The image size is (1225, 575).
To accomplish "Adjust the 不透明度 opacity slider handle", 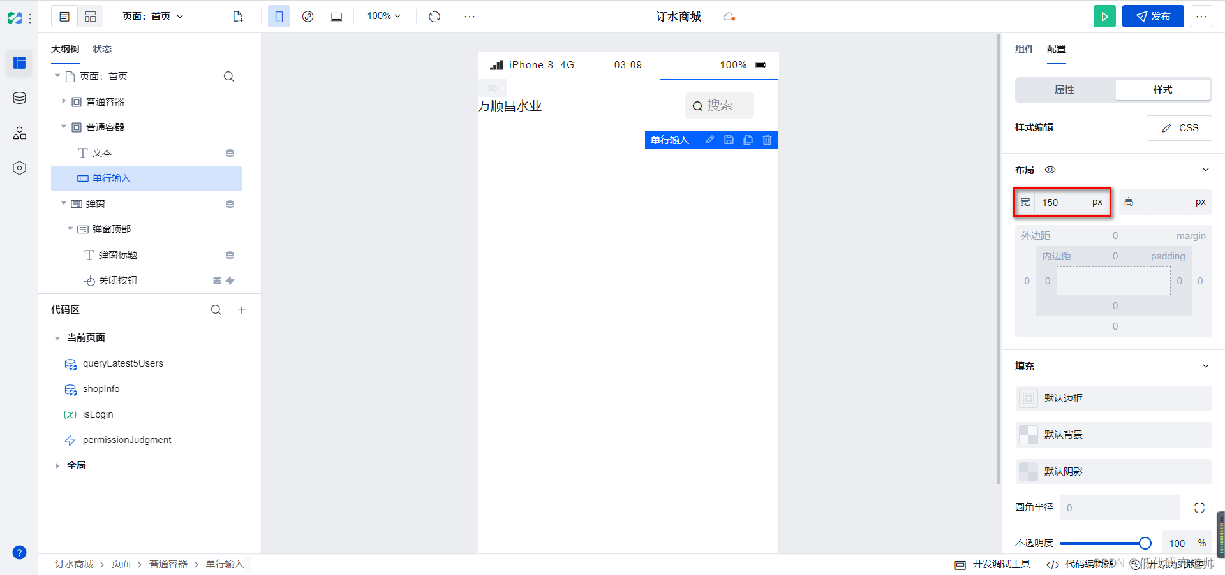I will coord(1145,543).
